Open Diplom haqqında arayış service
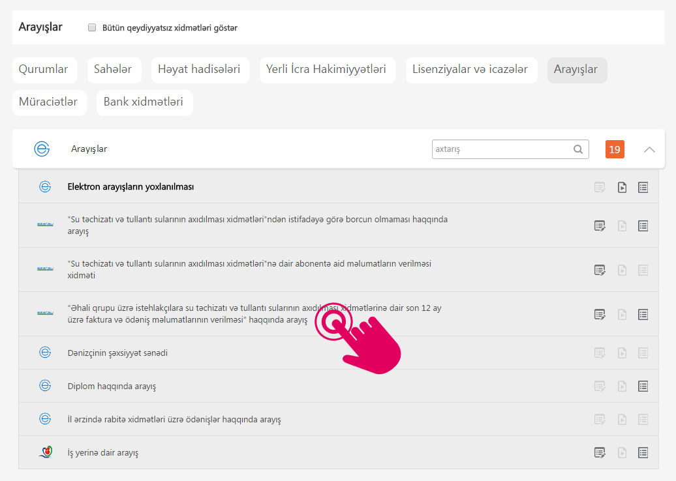Viewport: 676px width, 481px height. click(x=112, y=386)
